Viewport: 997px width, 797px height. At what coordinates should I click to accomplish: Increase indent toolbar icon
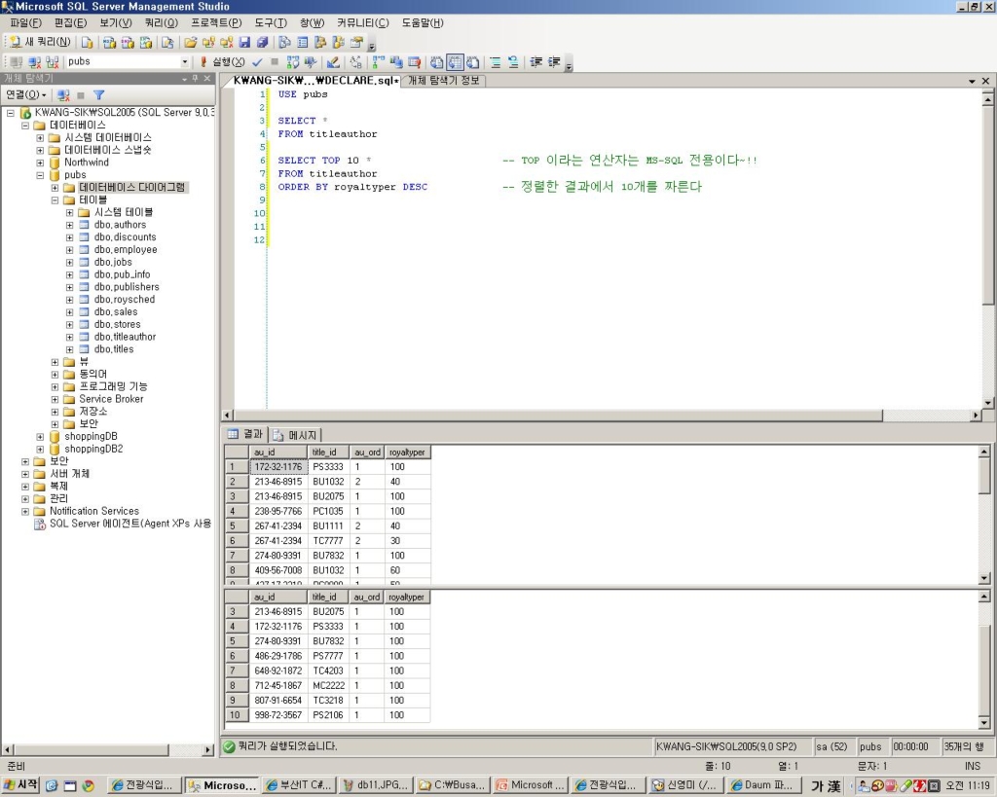pos(554,61)
